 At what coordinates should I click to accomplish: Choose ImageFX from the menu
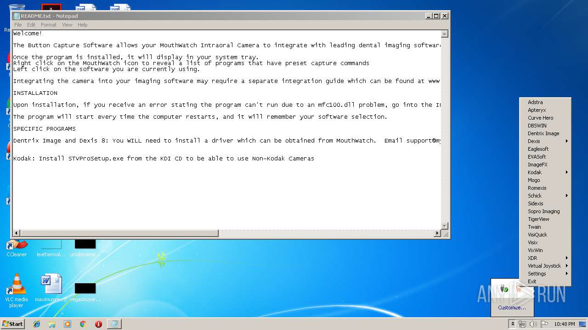coord(545,165)
